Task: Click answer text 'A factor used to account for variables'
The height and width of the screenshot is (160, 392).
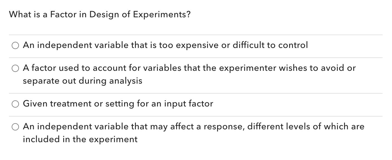Action: 189,74
